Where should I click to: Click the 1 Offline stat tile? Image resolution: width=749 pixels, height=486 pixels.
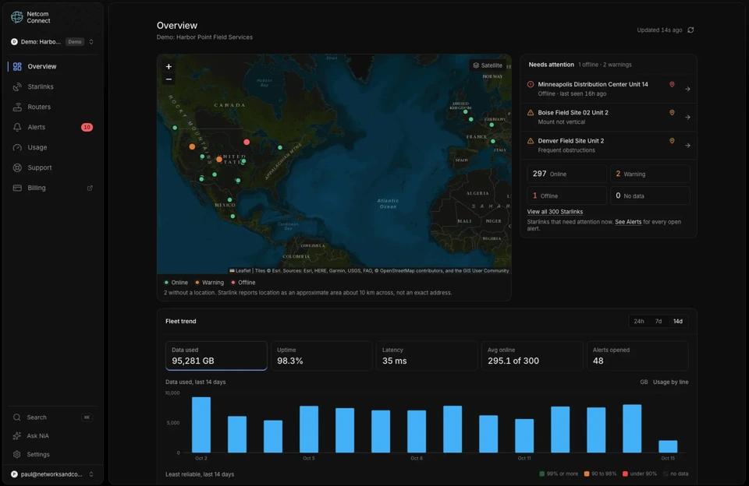pos(566,195)
